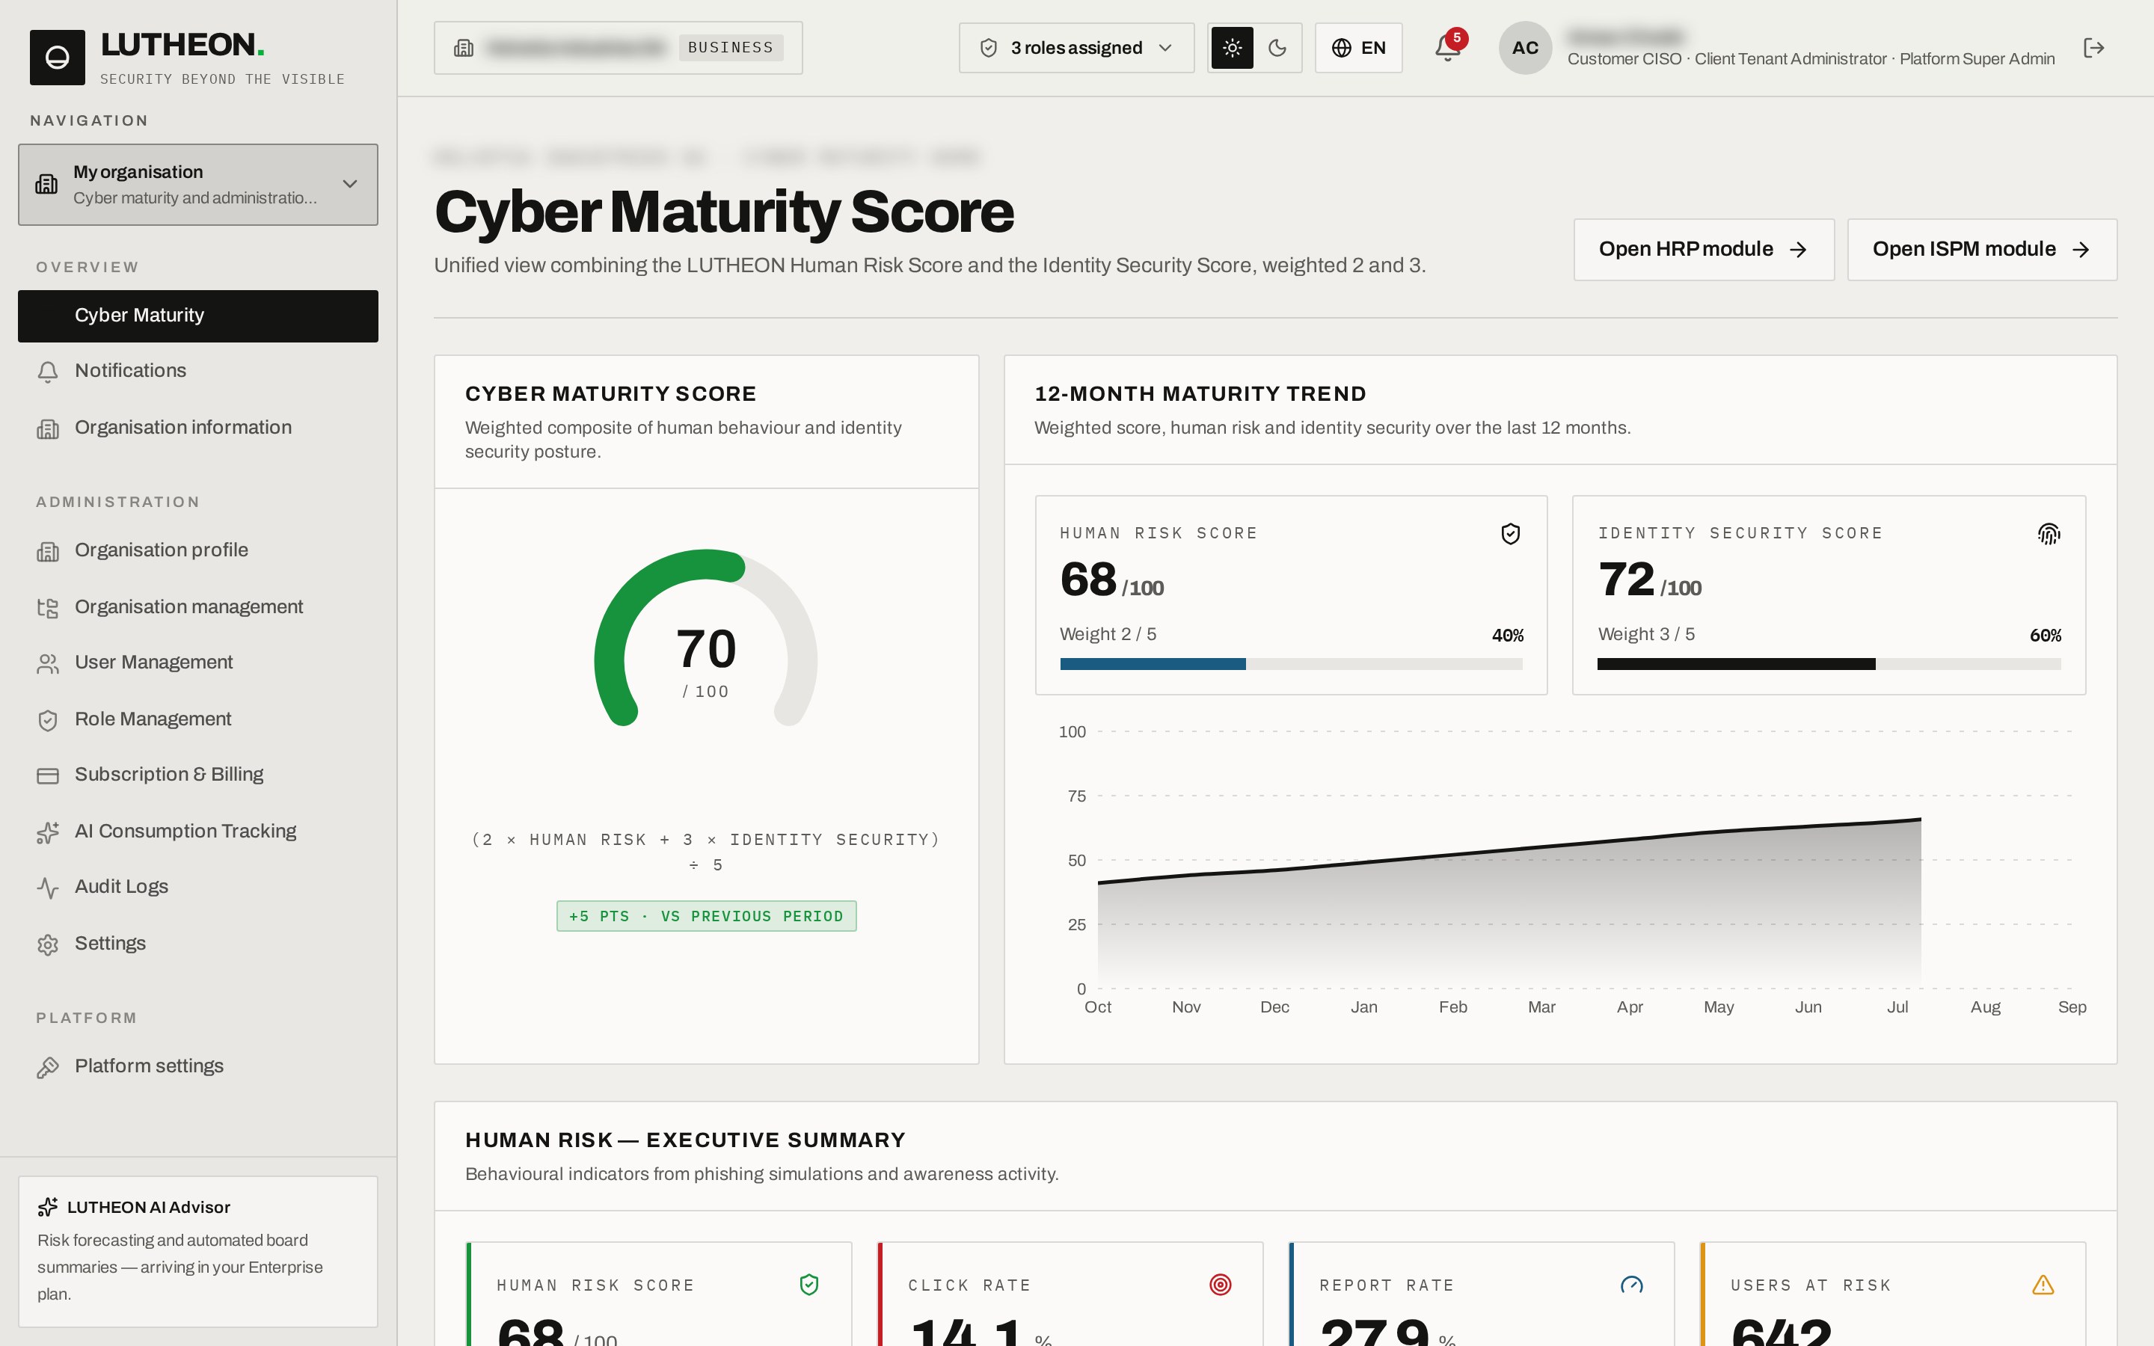This screenshot has width=2154, height=1346.
Task: Click the Settings gear icon
Action: [48, 944]
